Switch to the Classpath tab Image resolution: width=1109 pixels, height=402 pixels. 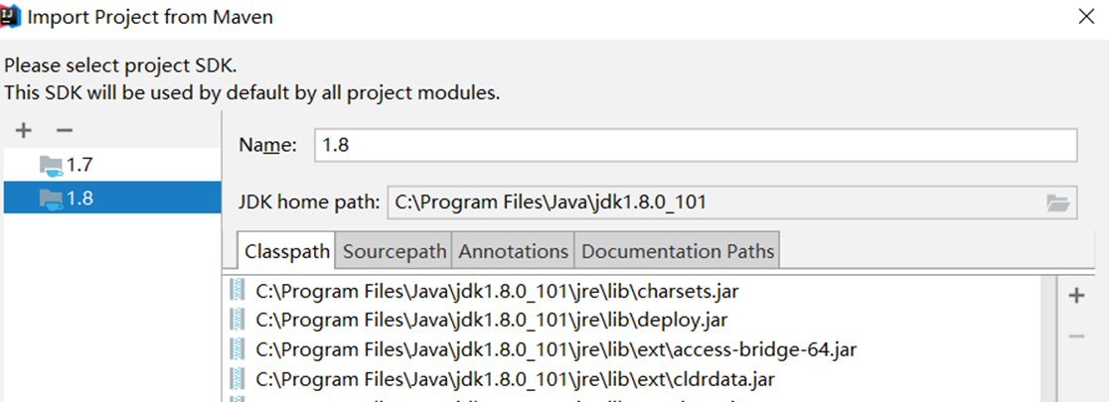(x=287, y=251)
